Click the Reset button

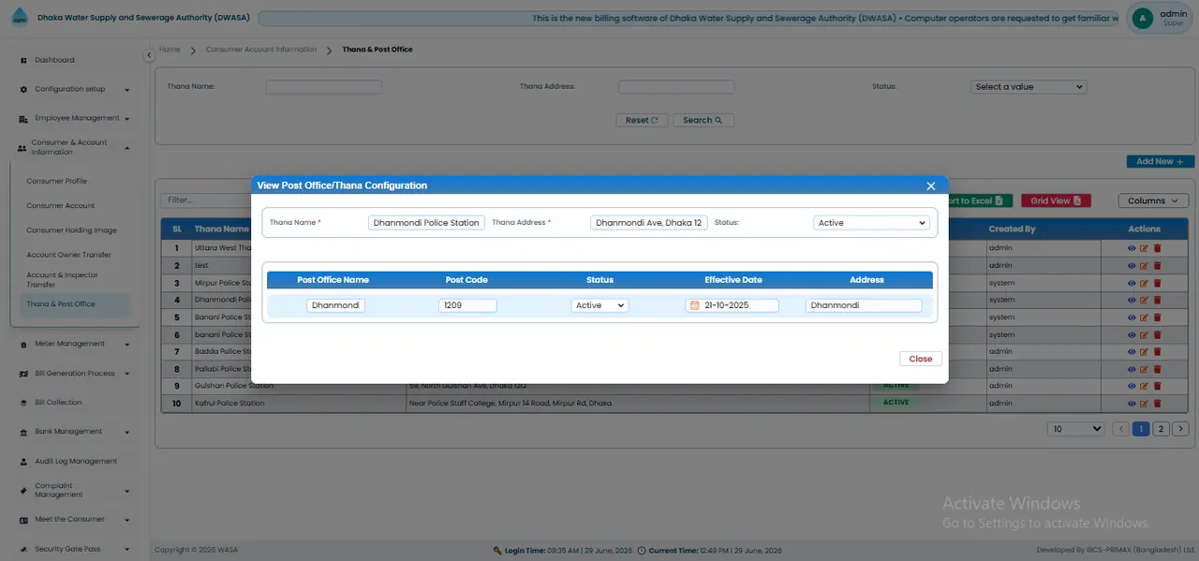pyautogui.click(x=642, y=120)
